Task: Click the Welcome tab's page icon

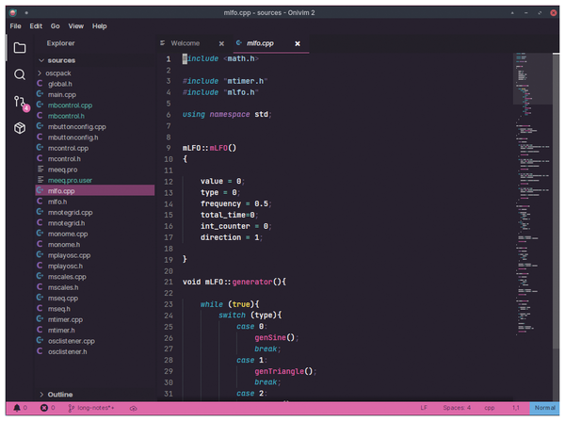Action: click(163, 43)
